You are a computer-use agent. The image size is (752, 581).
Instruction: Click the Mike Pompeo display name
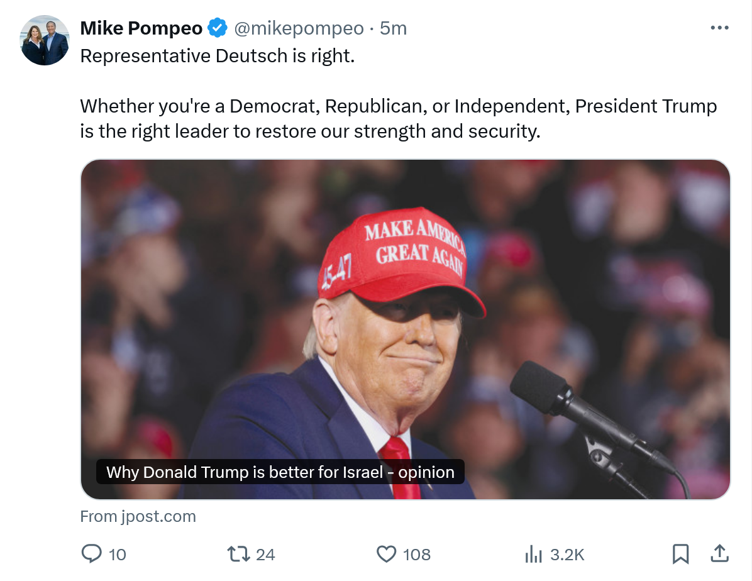pyautogui.click(x=141, y=28)
